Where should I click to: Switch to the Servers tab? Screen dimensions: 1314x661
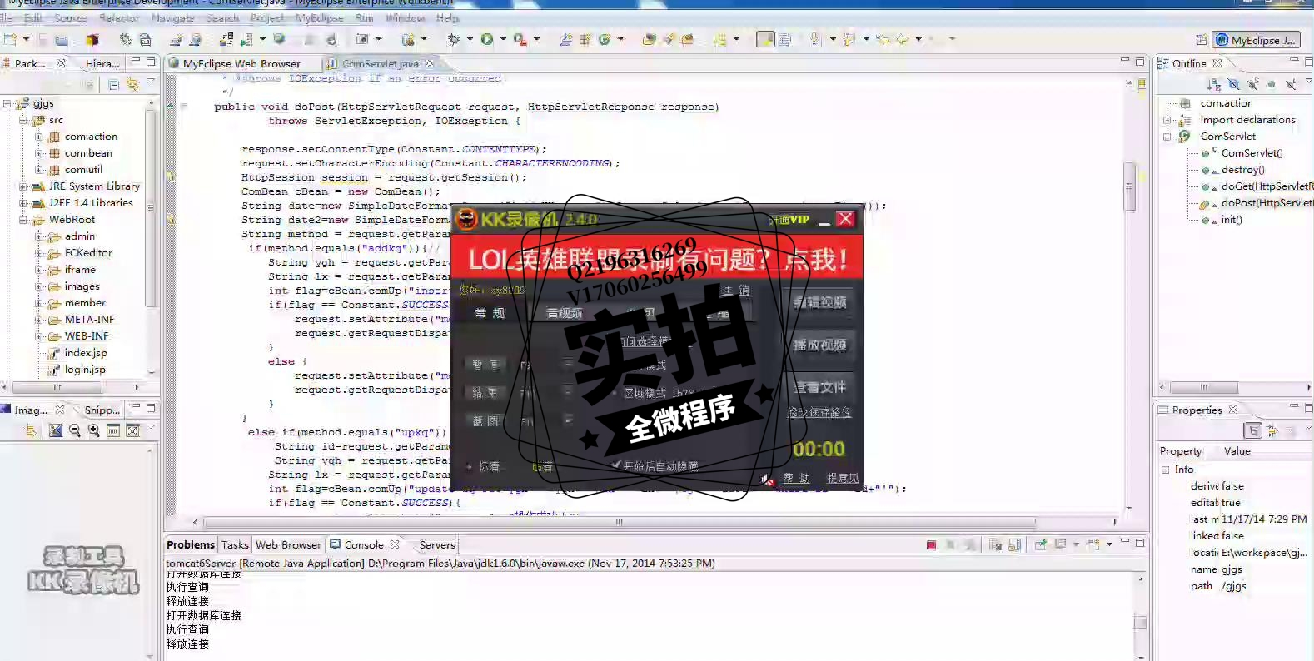(437, 544)
